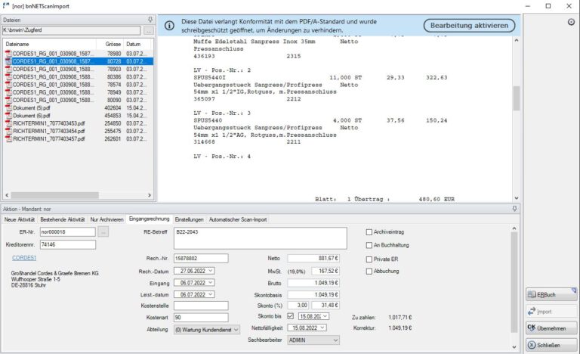Check the An Buchhaltung option
This screenshot has width=580, height=354.
point(369,245)
